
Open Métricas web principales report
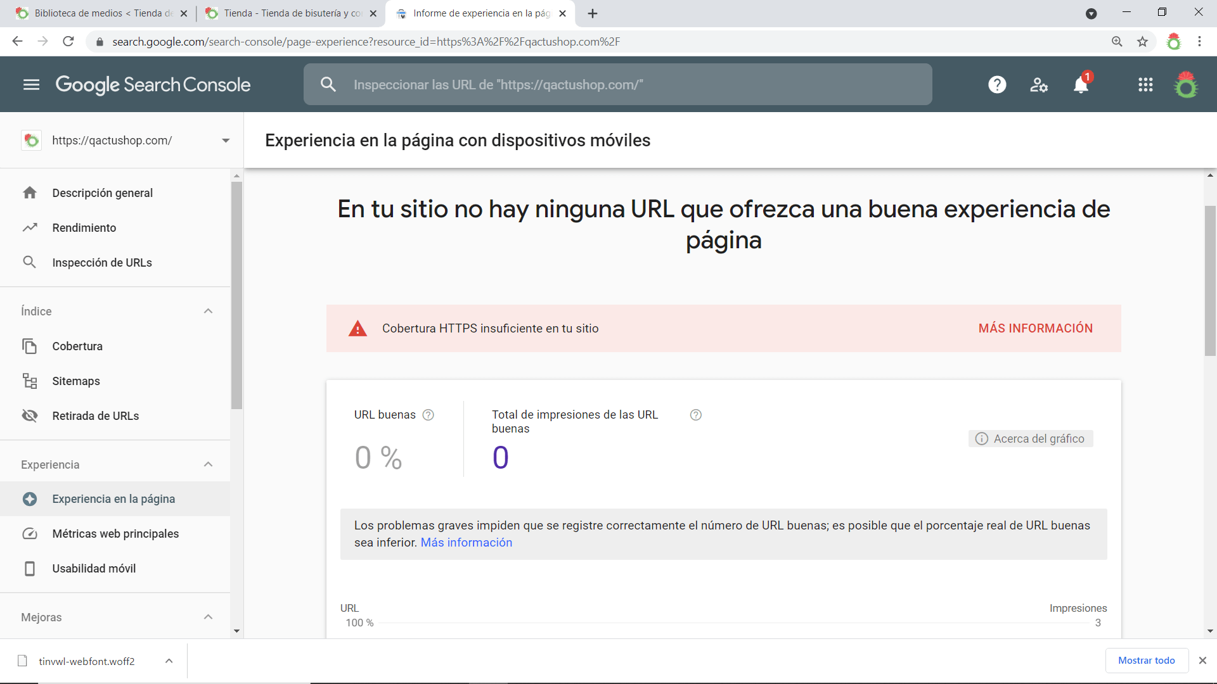pos(115,533)
